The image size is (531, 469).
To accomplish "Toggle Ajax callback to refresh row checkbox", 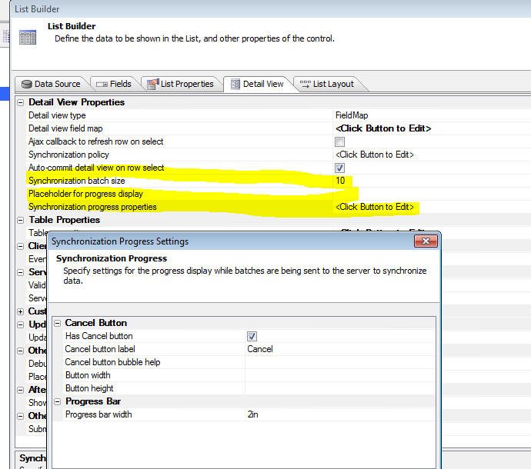I will [339, 141].
